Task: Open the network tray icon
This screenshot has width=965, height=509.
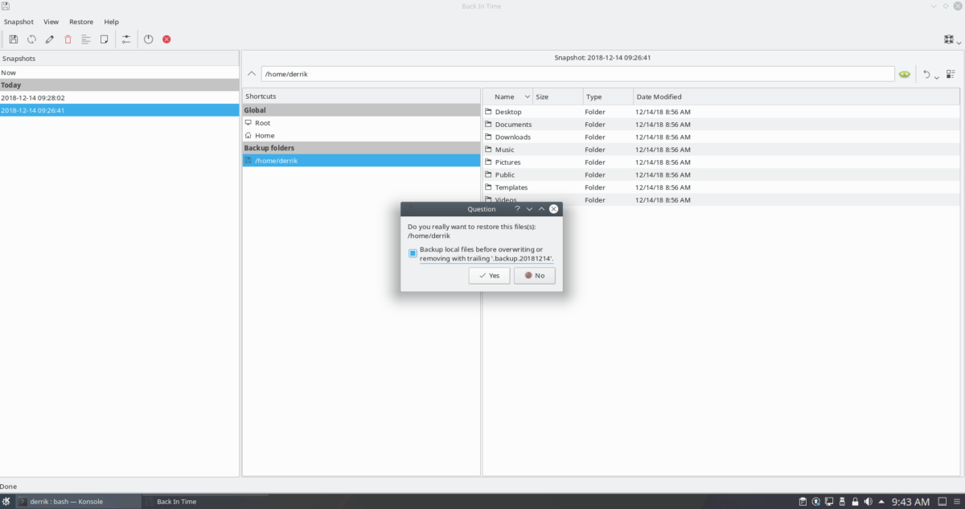Action: point(829,502)
